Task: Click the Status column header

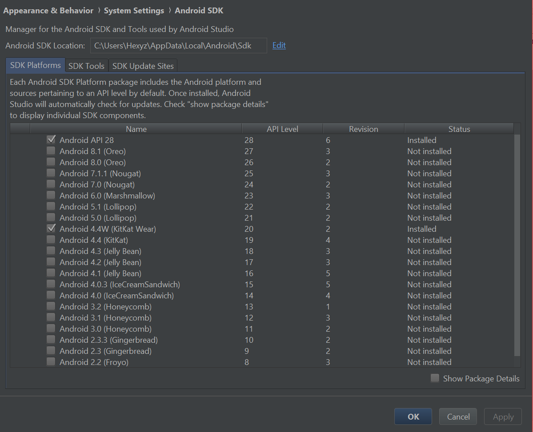Action: (x=459, y=129)
